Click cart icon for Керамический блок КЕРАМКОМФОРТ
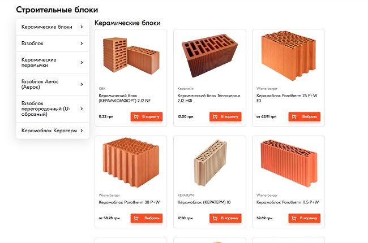Image resolution: width=368 pixels, height=243 pixels. 136,117
